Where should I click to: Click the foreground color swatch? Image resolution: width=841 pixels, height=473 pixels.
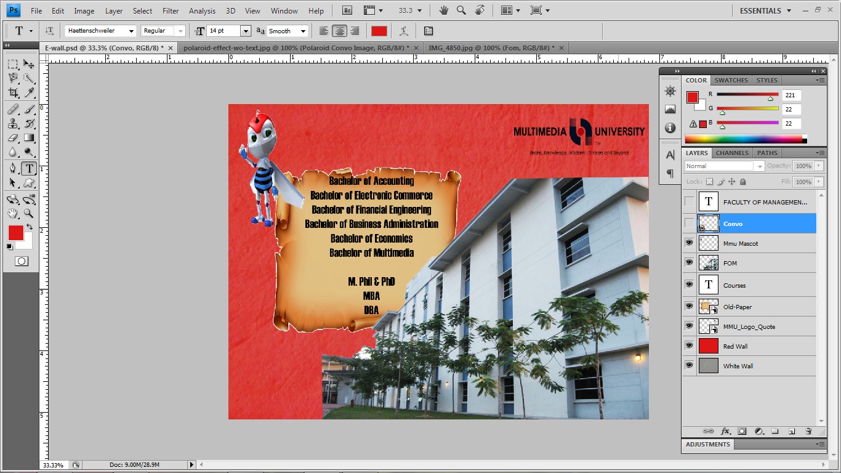click(15, 233)
